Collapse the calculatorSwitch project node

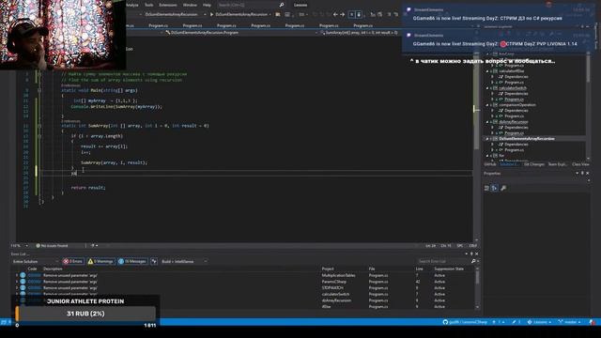point(487,88)
